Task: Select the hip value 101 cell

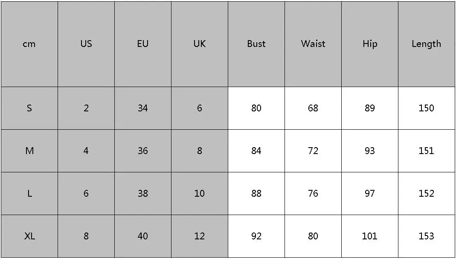Action: click(370, 236)
